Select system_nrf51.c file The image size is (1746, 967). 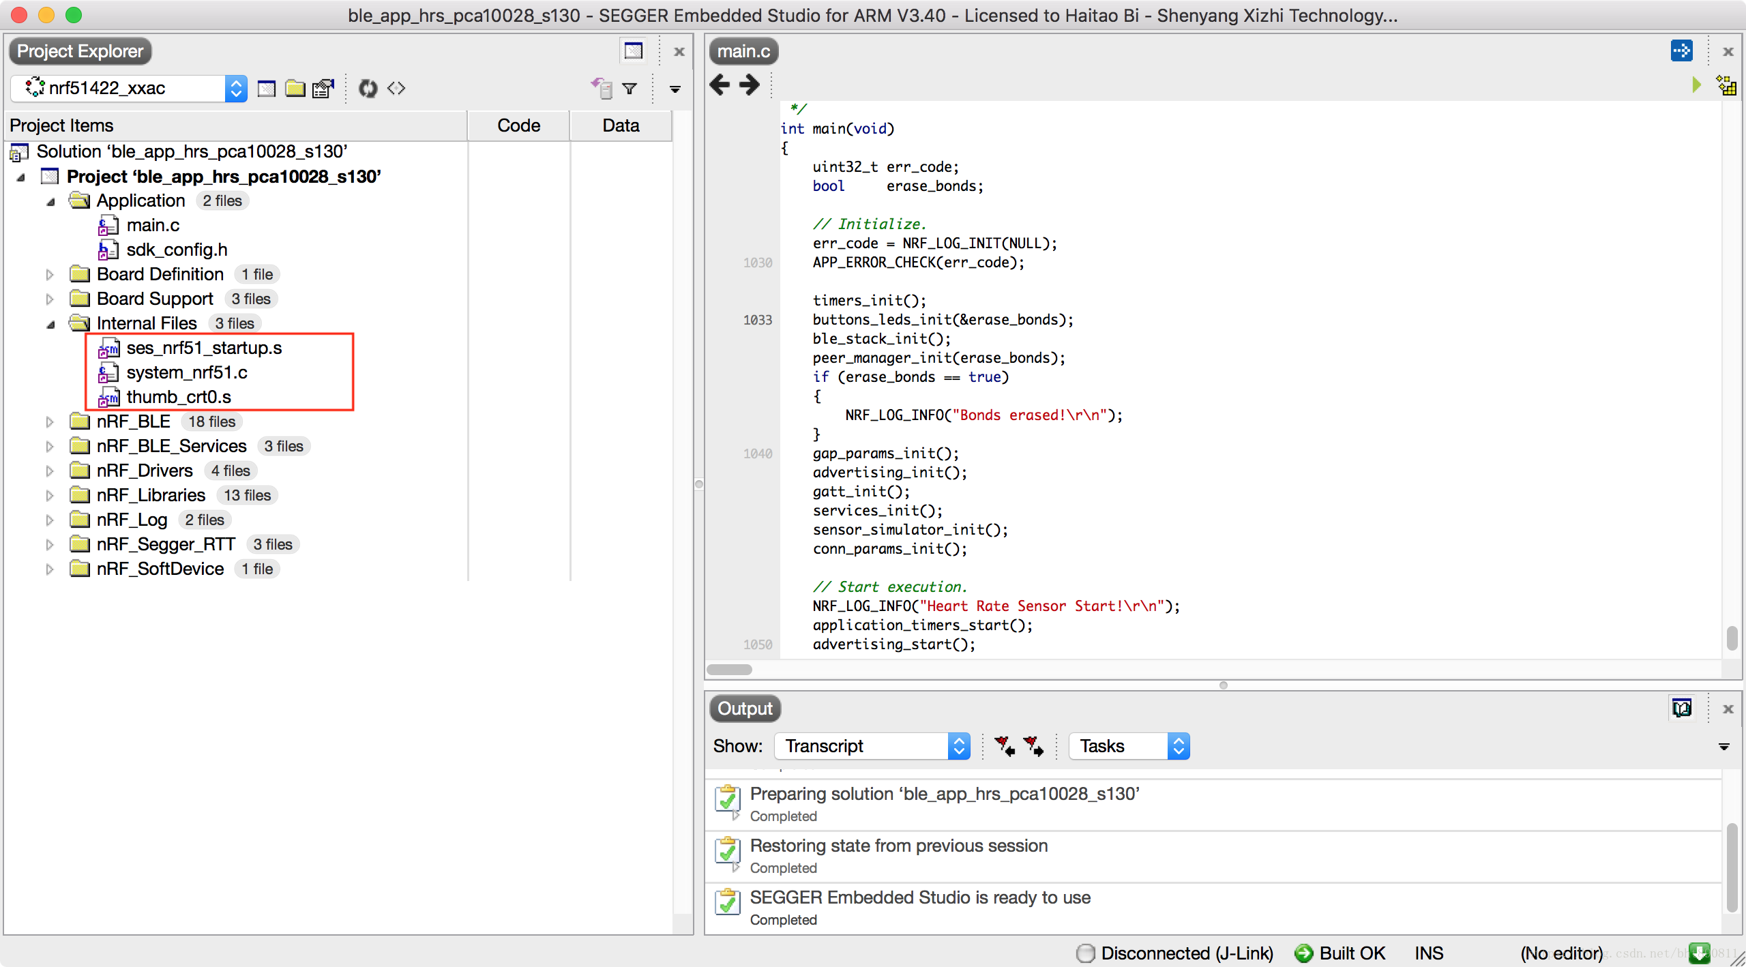click(187, 372)
